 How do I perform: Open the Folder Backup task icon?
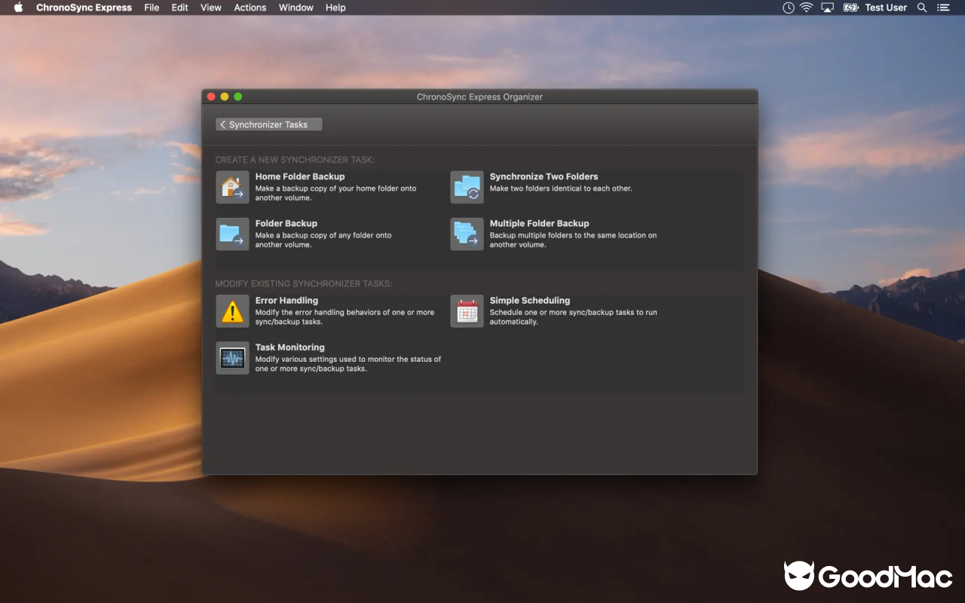pyautogui.click(x=232, y=234)
